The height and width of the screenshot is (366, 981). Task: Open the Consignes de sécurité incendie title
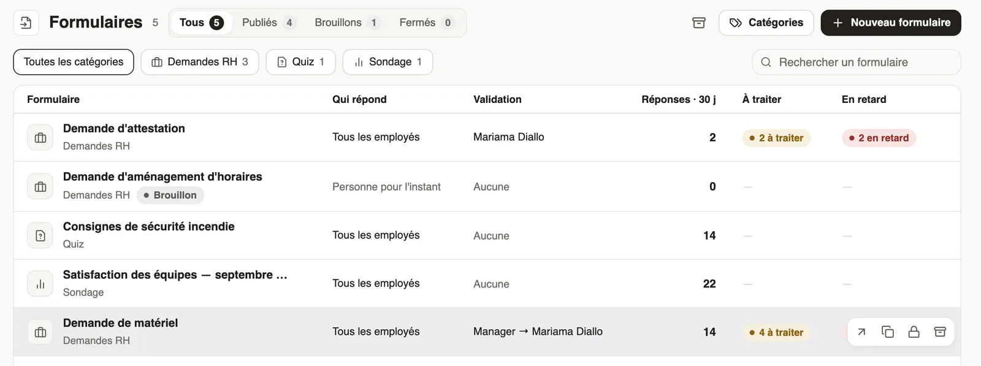pyautogui.click(x=149, y=226)
